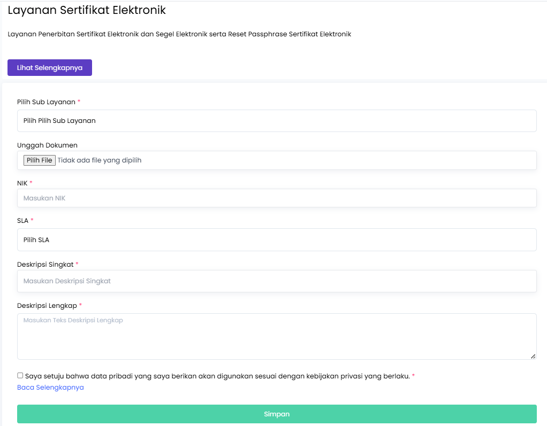Open the Pilih Sub Layanan dropdown
The image size is (547, 426).
click(x=276, y=121)
